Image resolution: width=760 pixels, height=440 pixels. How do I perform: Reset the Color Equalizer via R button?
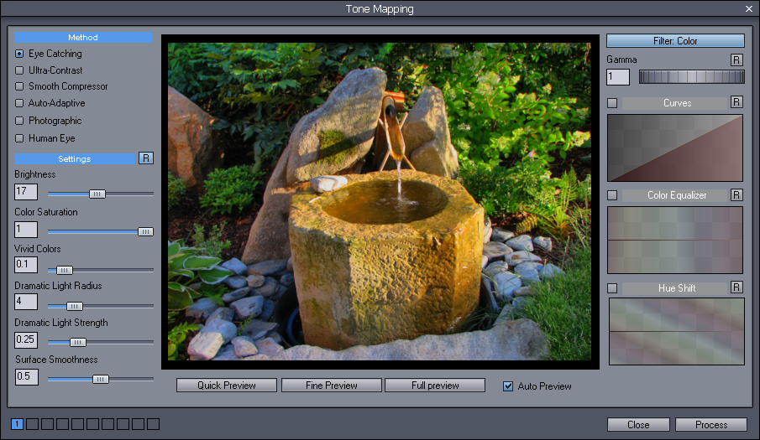click(736, 195)
